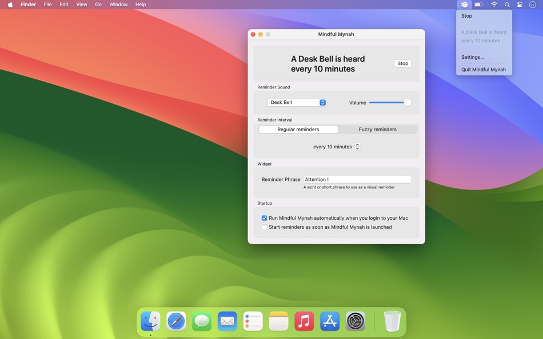The height and width of the screenshot is (339, 543).
Task: Open Mail app in the Dock
Action: click(x=227, y=321)
